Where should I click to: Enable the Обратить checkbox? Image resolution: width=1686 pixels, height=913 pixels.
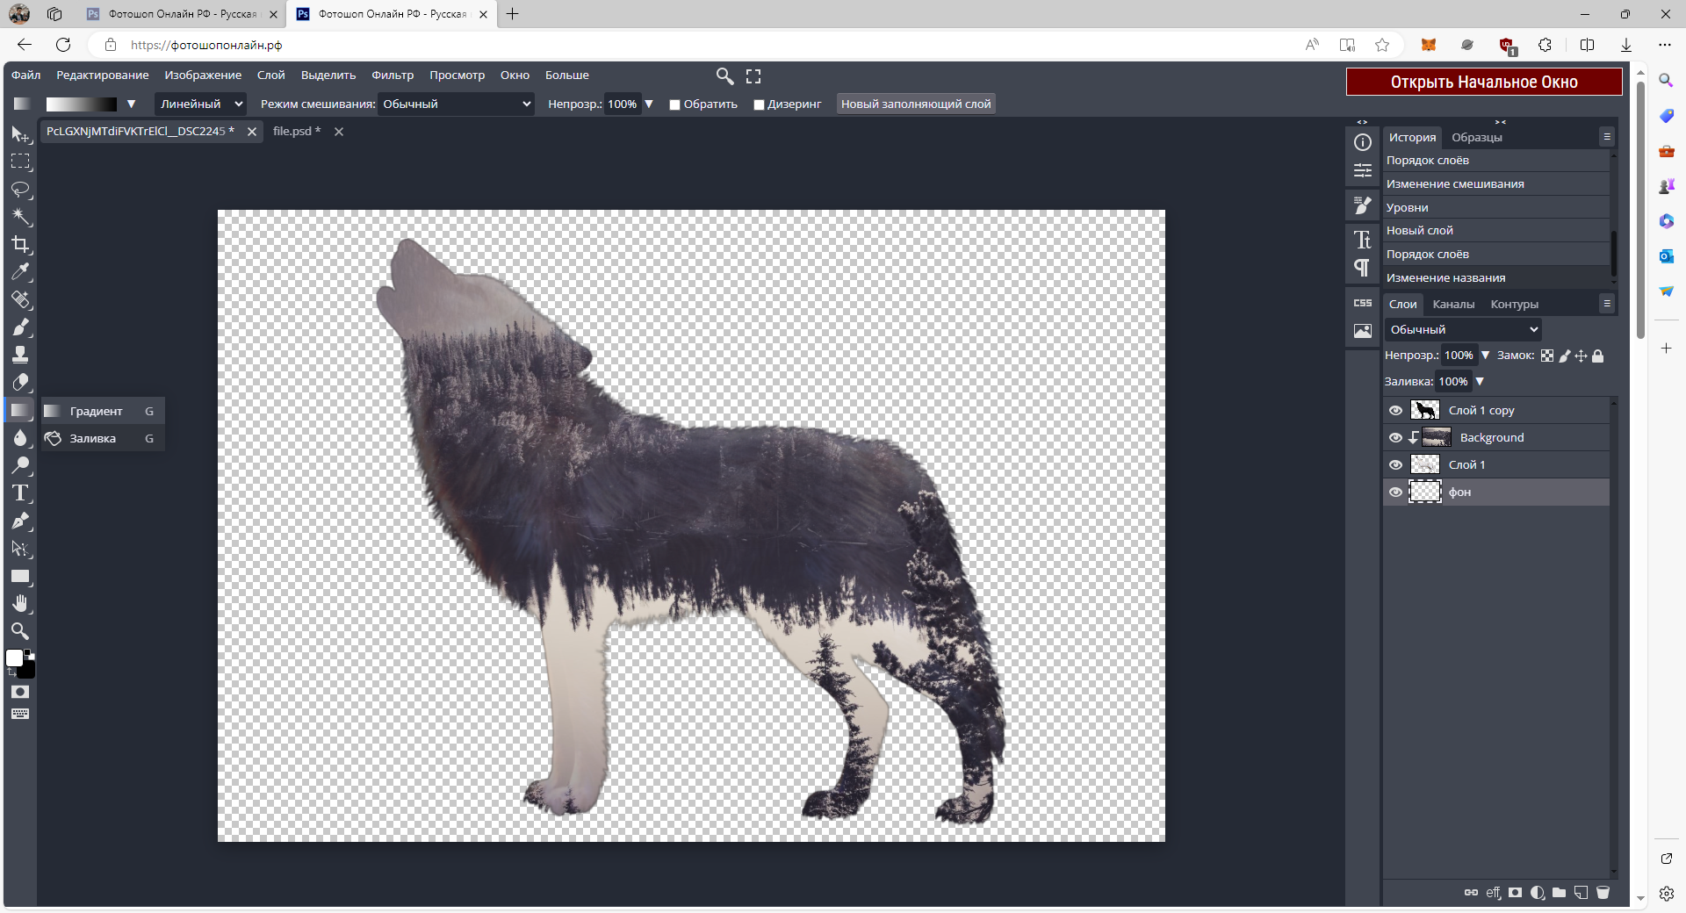674,104
